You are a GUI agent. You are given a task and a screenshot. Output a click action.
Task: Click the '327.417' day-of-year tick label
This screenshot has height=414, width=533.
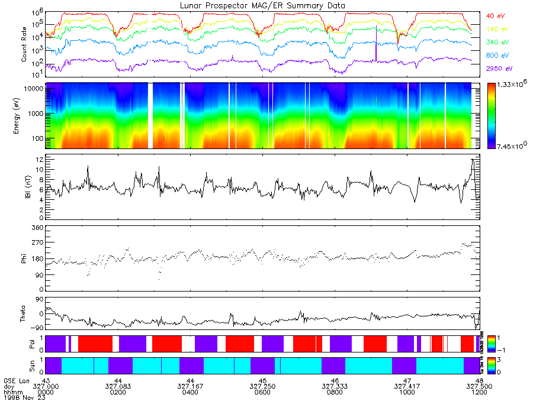coord(407,387)
